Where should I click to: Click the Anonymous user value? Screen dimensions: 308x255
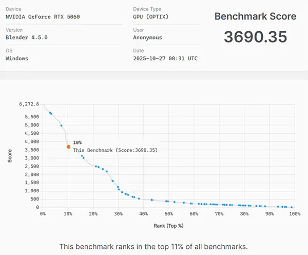(x=147, y=38)
